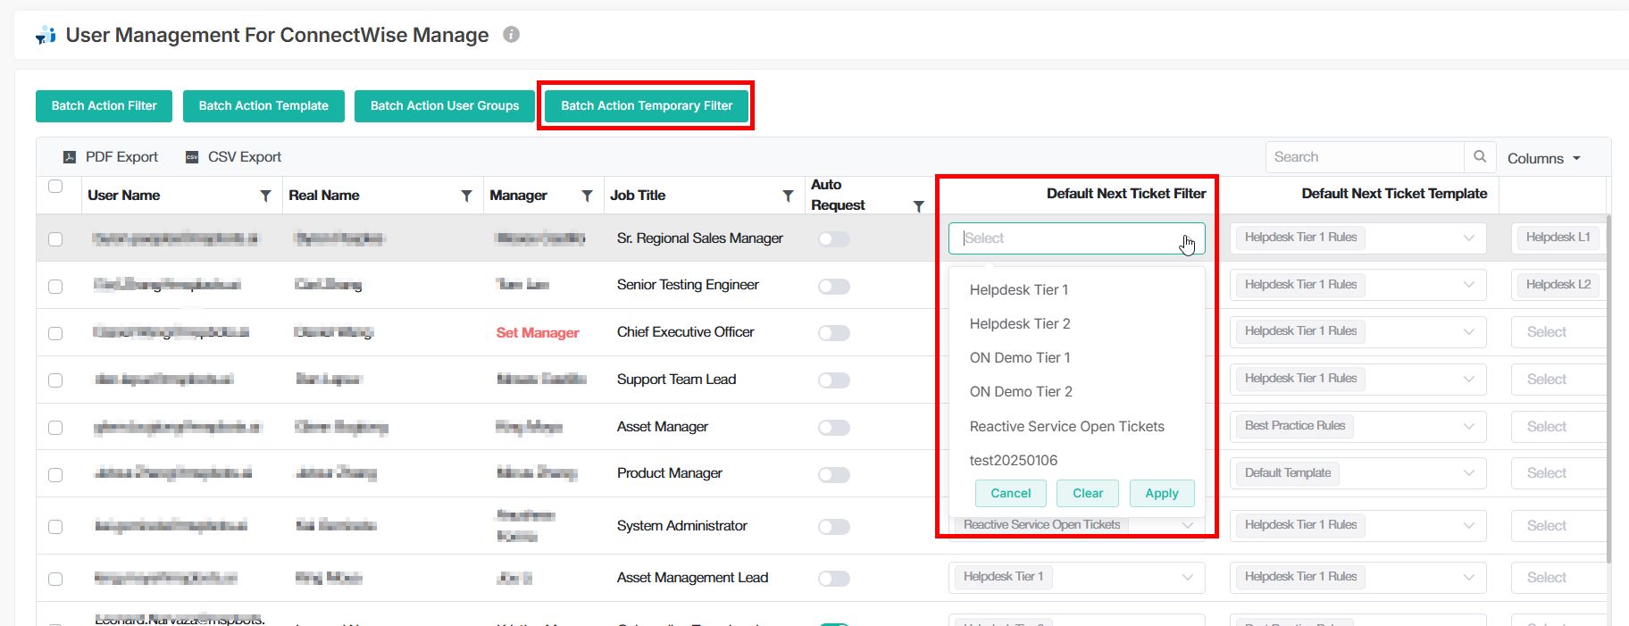The width and height of the screenshot is (1629, 626).
Task: Click the search magnifier icon
Action: [x=1480, y=157]
